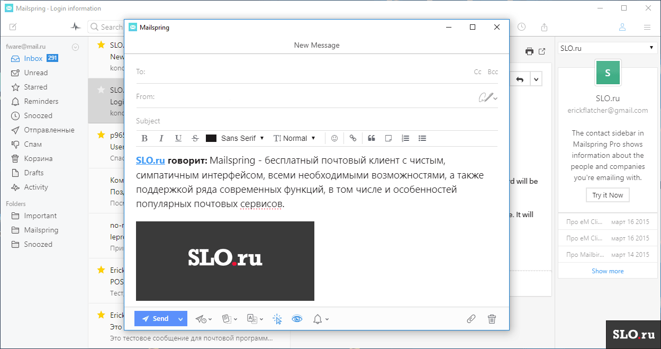This screenshot has height=349, width=661.
Task: Click the snooze clock icon in main toolbar
Action: coord(521,27)
